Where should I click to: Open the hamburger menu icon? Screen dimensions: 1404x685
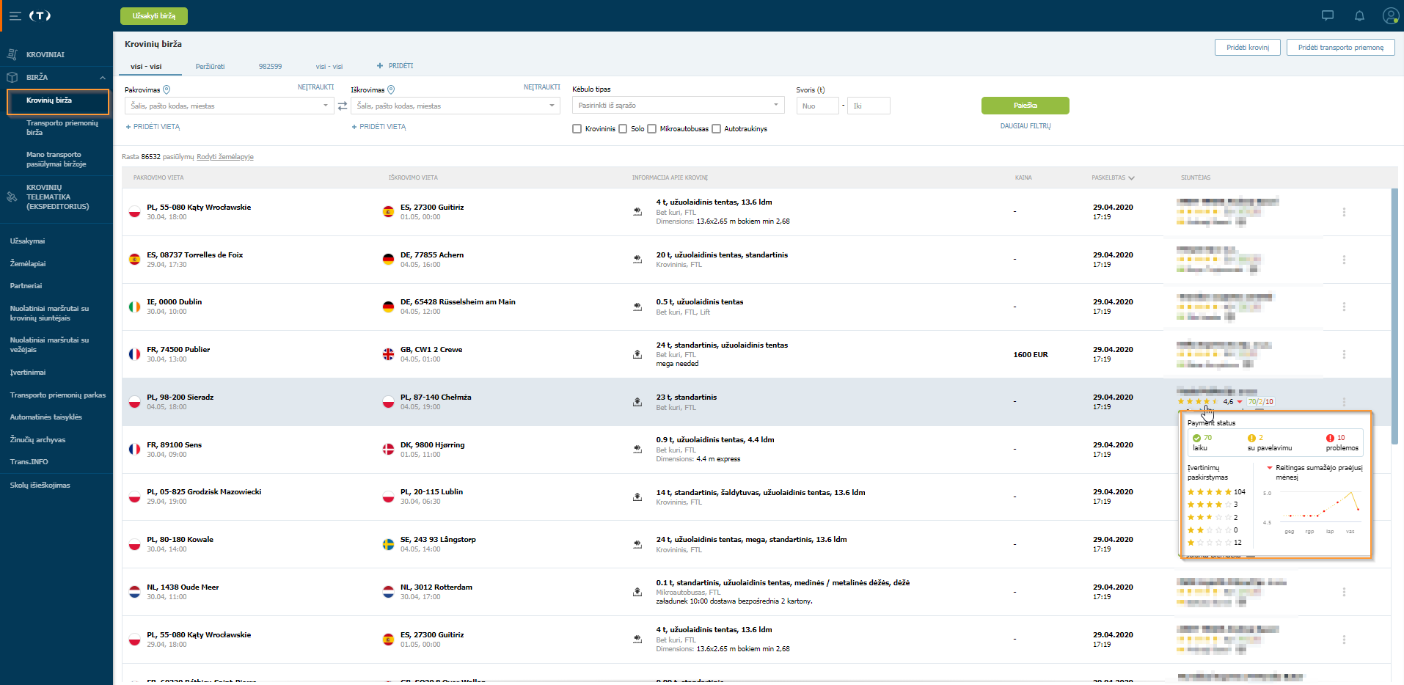(15, 15)
